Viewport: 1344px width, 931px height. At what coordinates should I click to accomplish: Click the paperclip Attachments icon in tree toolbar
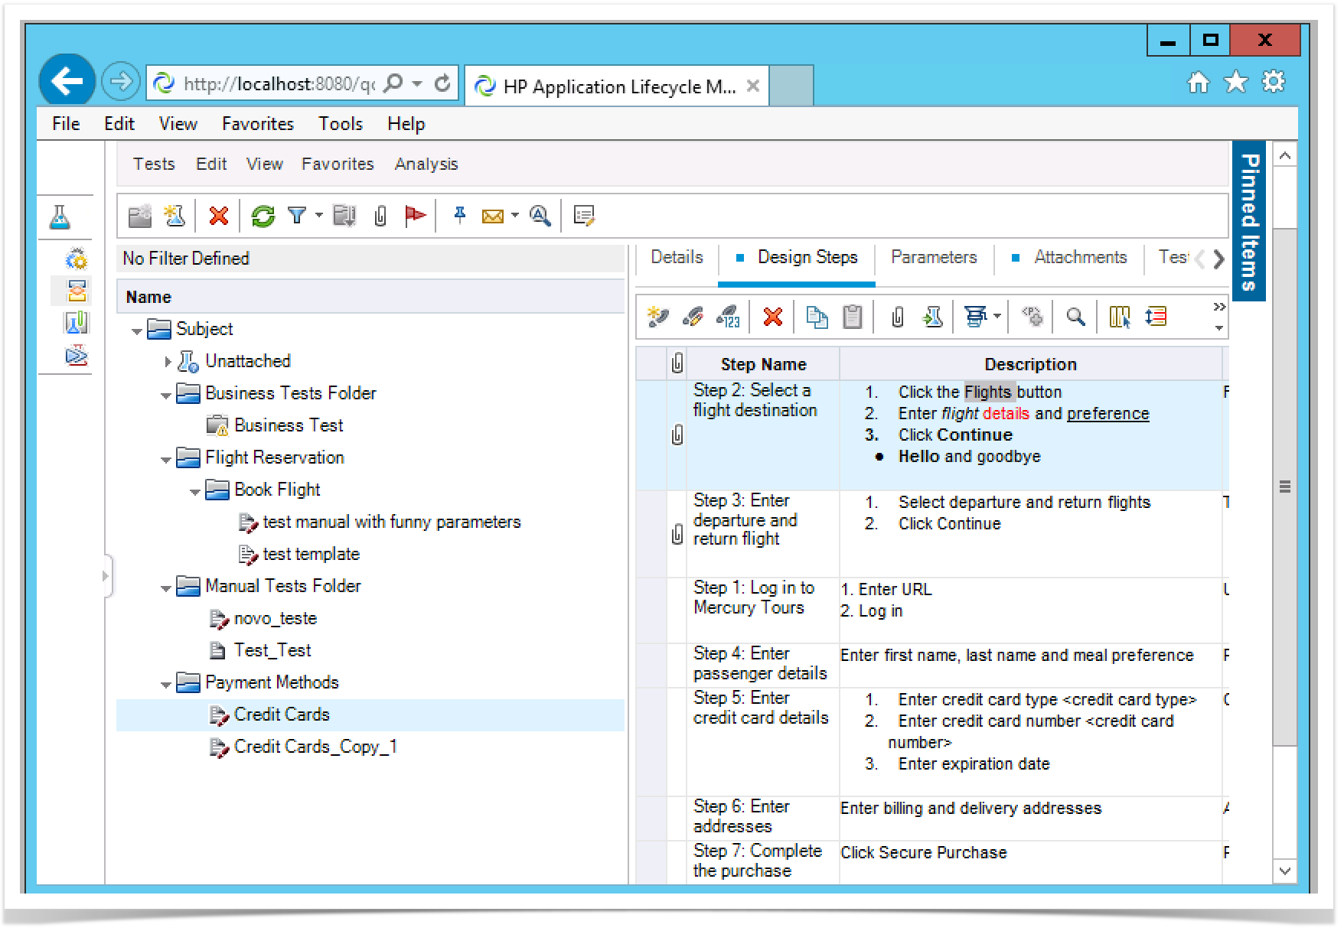coord(380,216)
